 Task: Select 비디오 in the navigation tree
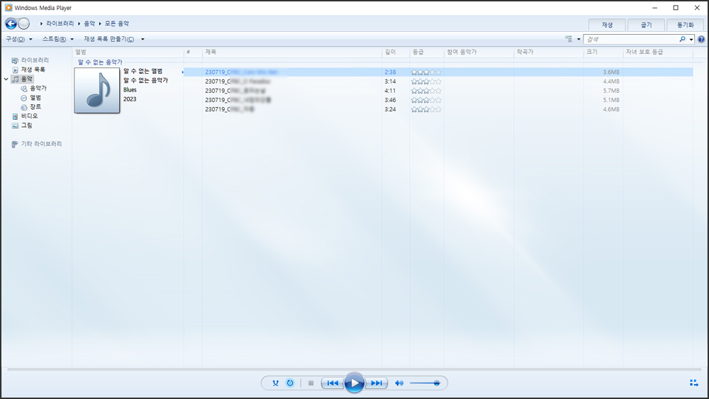point(29,116)
